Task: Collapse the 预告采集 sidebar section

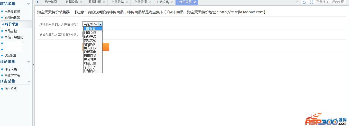Action: click(x=29, y=82)
